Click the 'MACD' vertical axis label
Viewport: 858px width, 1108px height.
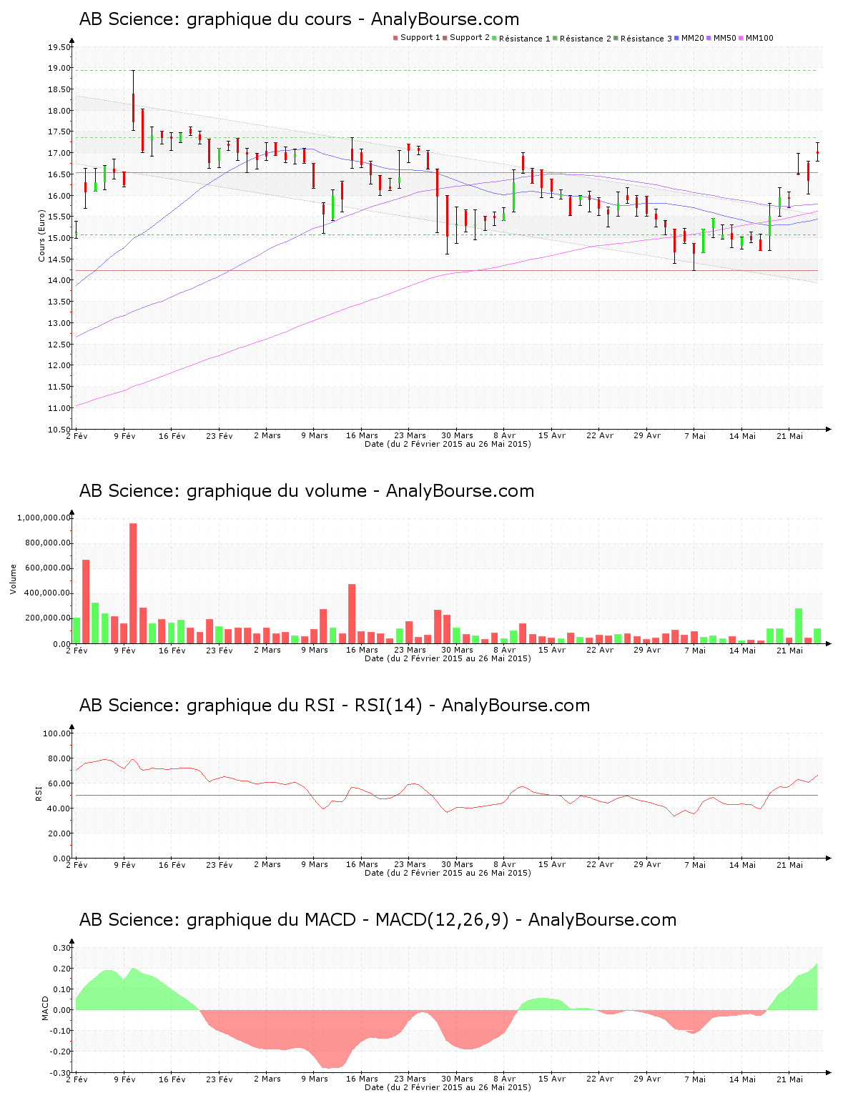tap(45, 1008)
